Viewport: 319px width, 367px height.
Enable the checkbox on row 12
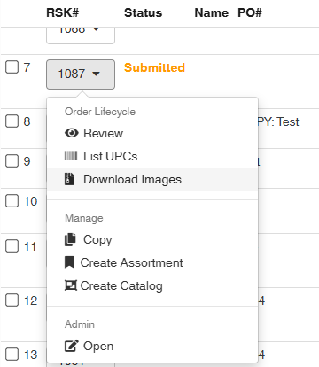click(12, 301)
